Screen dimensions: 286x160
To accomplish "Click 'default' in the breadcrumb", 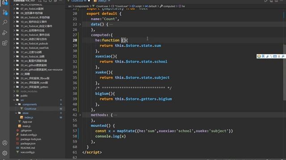I will (152, 6).
